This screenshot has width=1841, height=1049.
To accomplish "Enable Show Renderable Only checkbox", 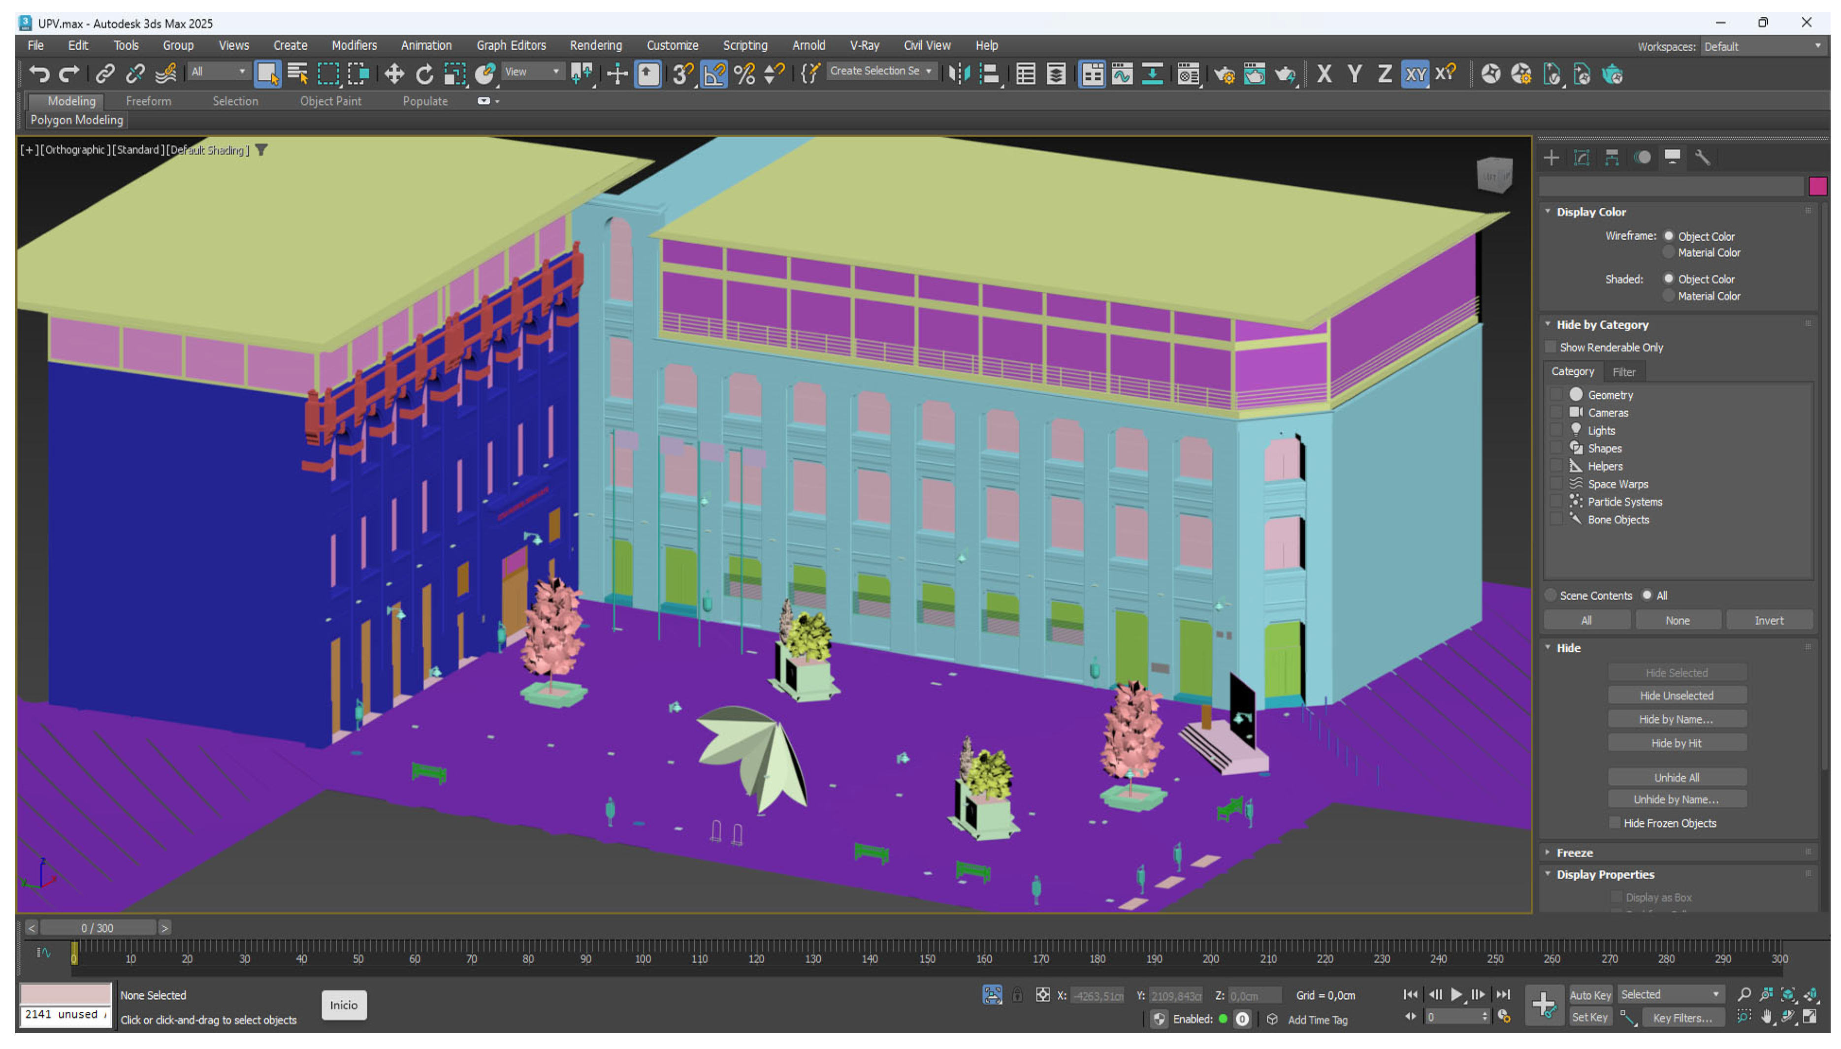I will click(1550, 347).
